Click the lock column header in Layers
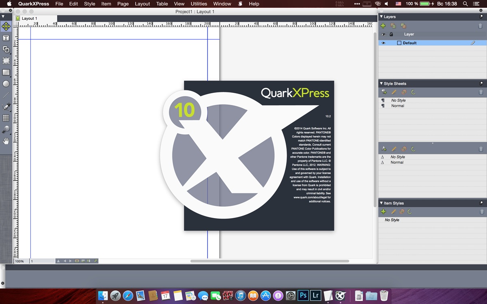Screen dimensions: 487x304 [391, 34]
